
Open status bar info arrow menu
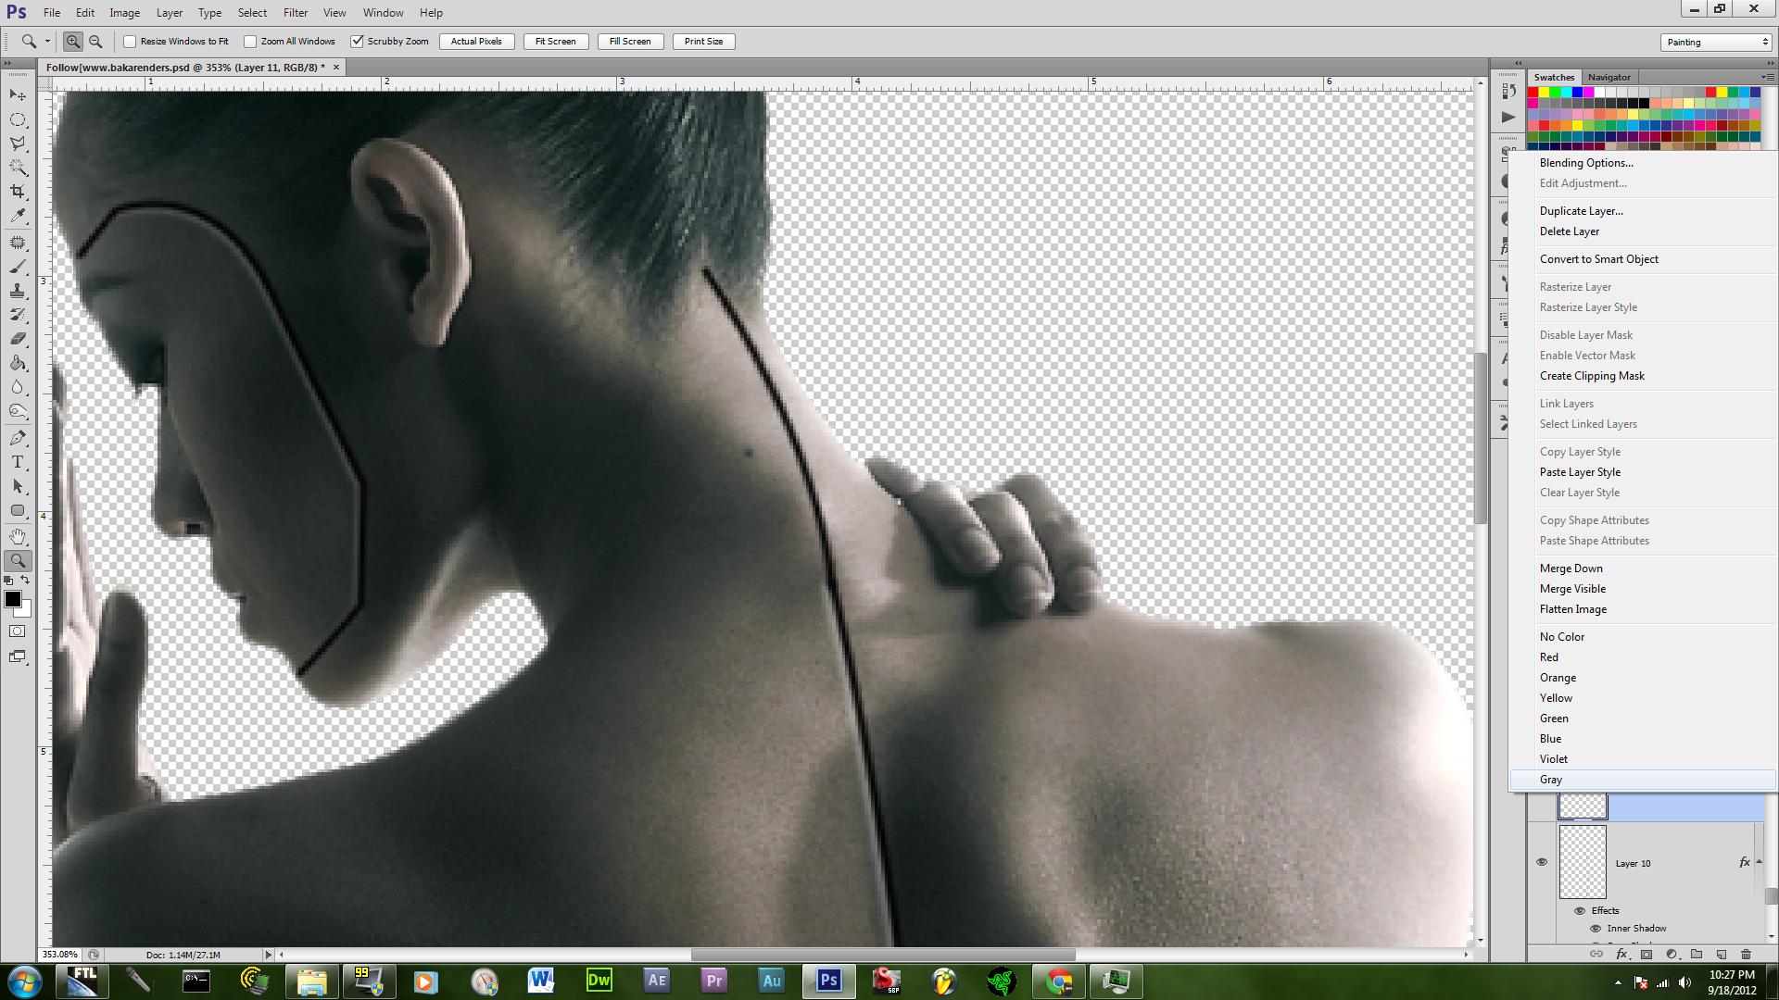(x=269, y=955)
